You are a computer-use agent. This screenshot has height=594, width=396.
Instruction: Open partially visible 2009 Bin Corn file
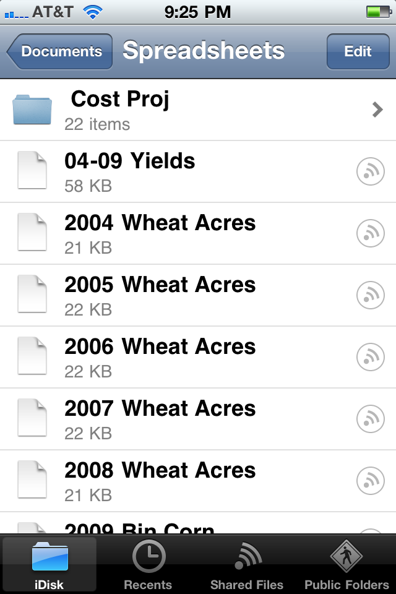pyautogui.click(x=139, y=528)
